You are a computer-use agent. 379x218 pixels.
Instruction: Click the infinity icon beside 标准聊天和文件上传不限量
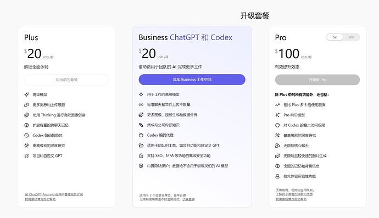[141, 104]
